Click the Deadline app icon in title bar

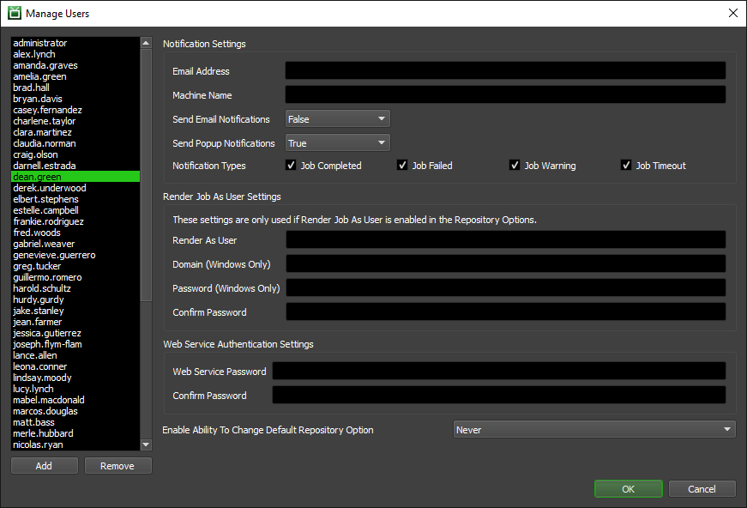[15, 13]
